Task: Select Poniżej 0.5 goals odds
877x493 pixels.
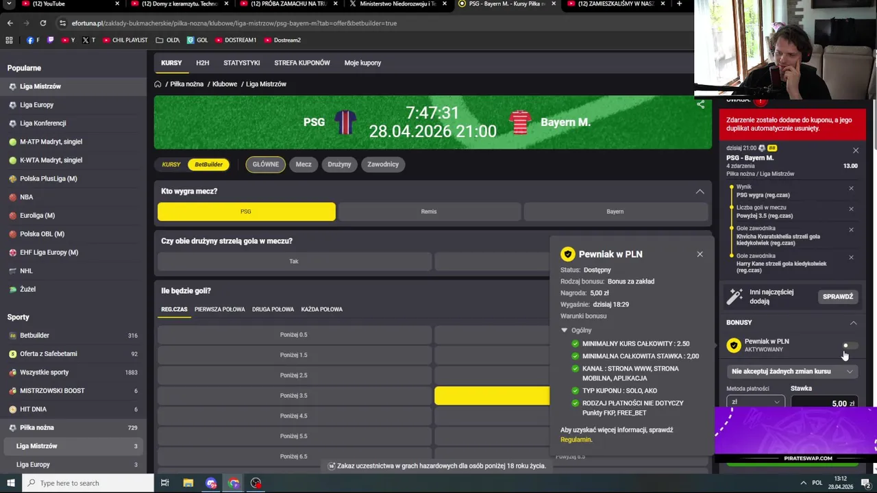Action: (295, 335)
